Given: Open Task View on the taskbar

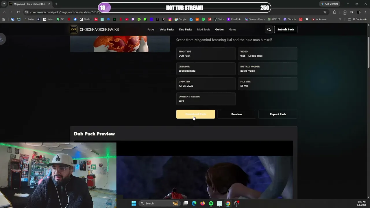Looking at the screenshot, I should tap(186, 203).
